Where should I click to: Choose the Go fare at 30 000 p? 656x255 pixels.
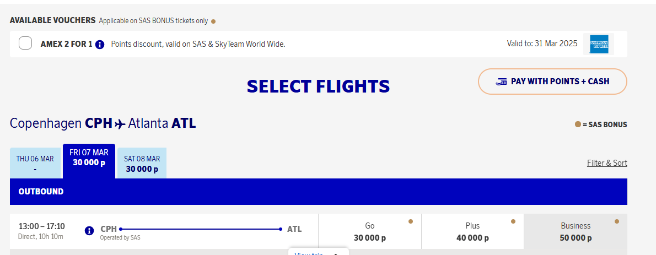tap(369, 232)
